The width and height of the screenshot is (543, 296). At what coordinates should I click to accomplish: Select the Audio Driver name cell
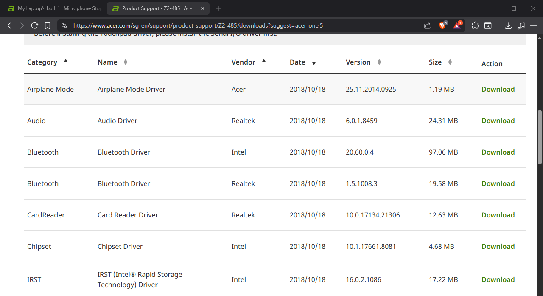(118, 121)
